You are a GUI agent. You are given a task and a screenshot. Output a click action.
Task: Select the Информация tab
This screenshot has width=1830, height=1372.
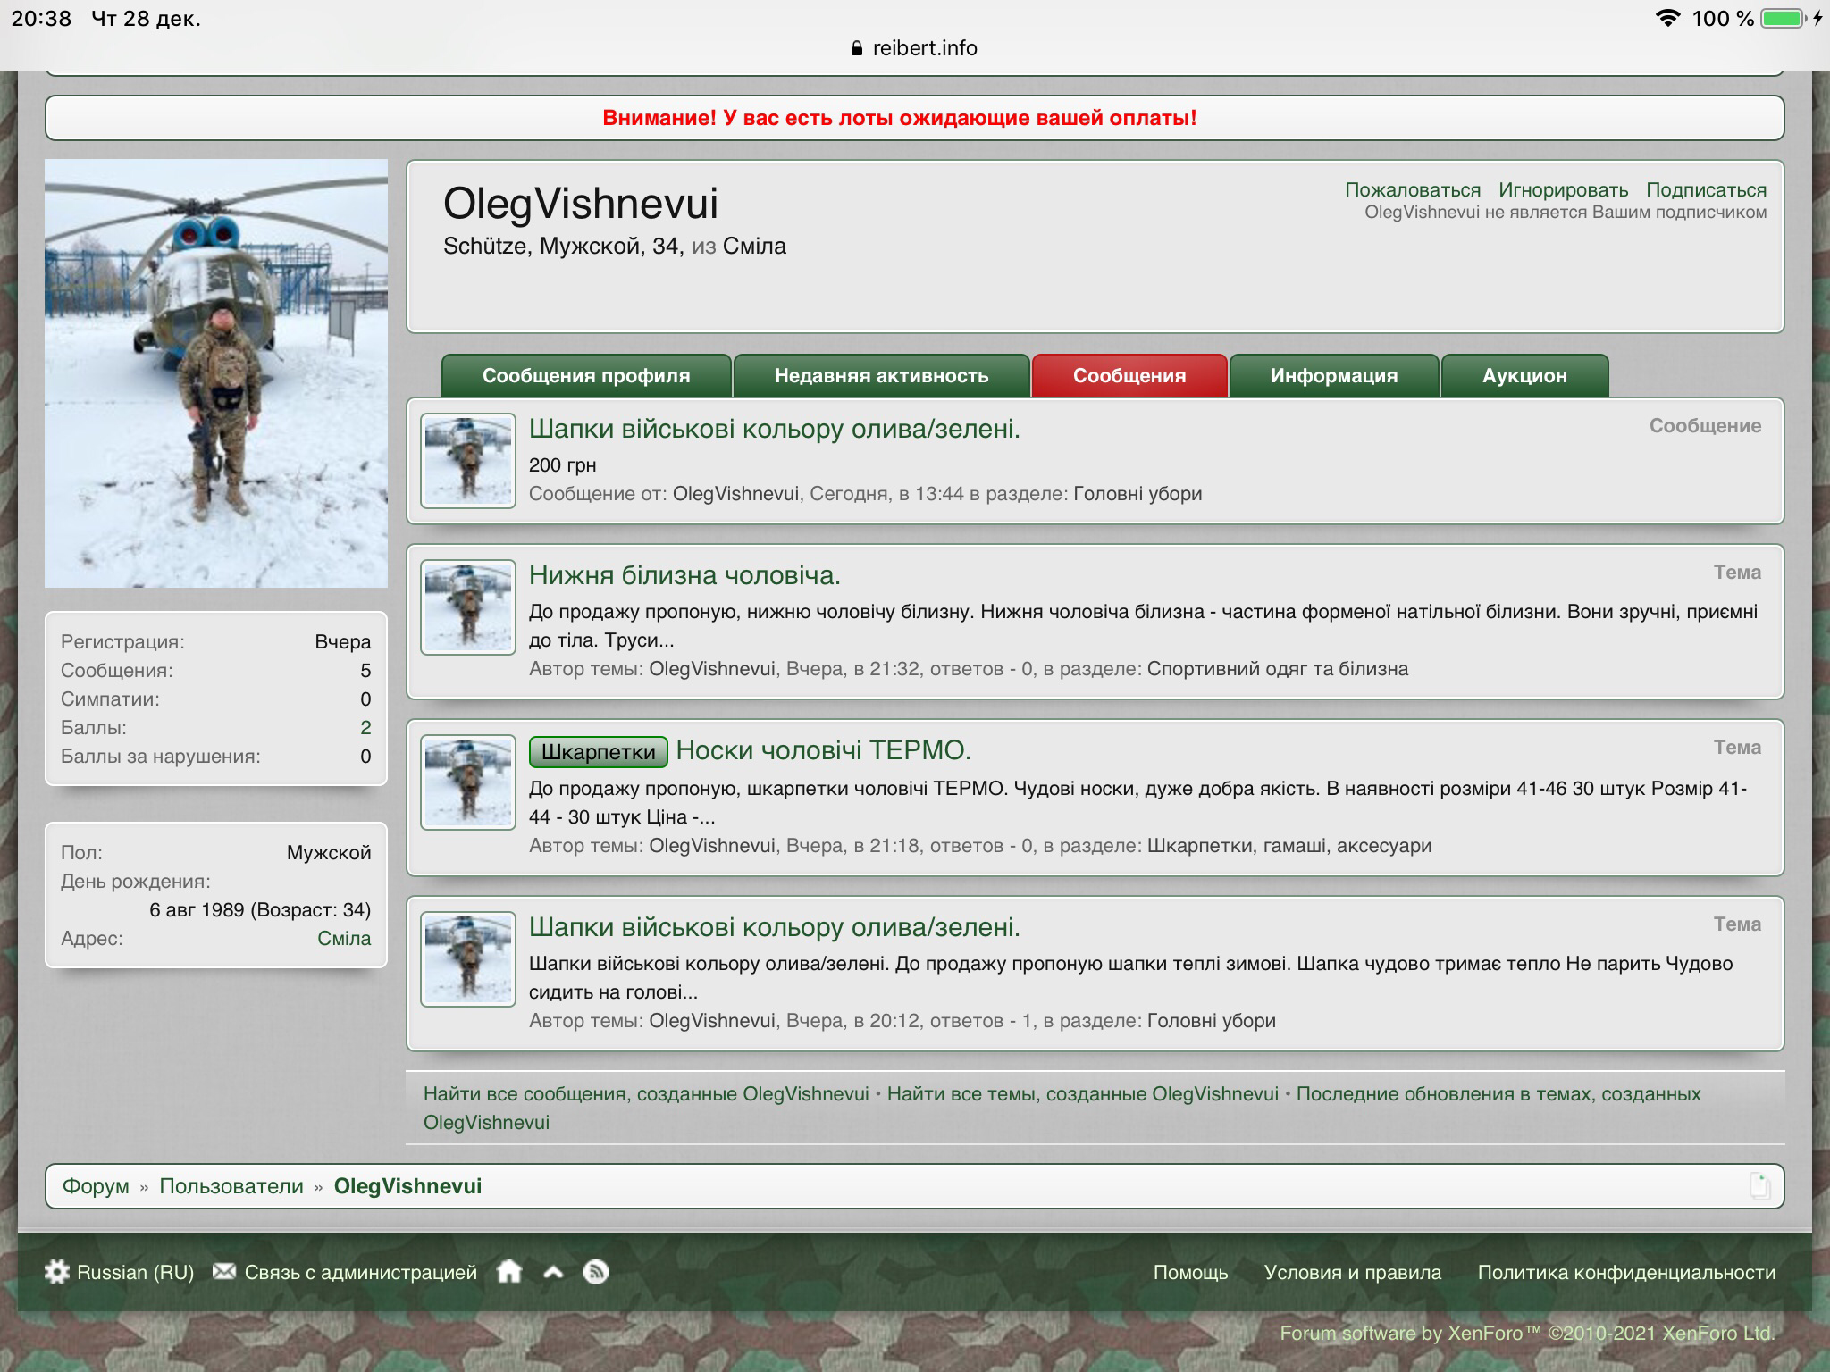tap(1333, 376)
